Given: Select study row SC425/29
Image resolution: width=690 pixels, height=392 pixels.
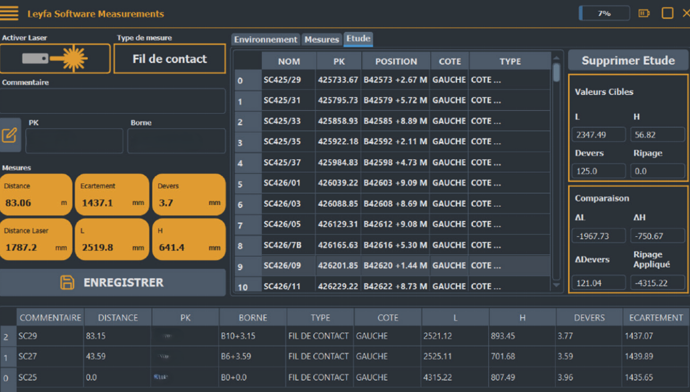Looking at the screenshot, I should pos(392,80).
